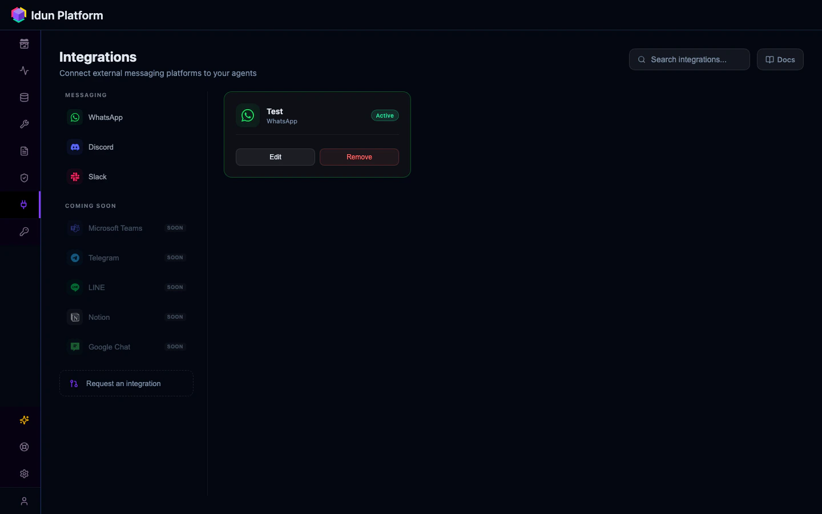Click the Idun Platform cube logo
Viewport: 822px width, 514px height.
(18, 15)
